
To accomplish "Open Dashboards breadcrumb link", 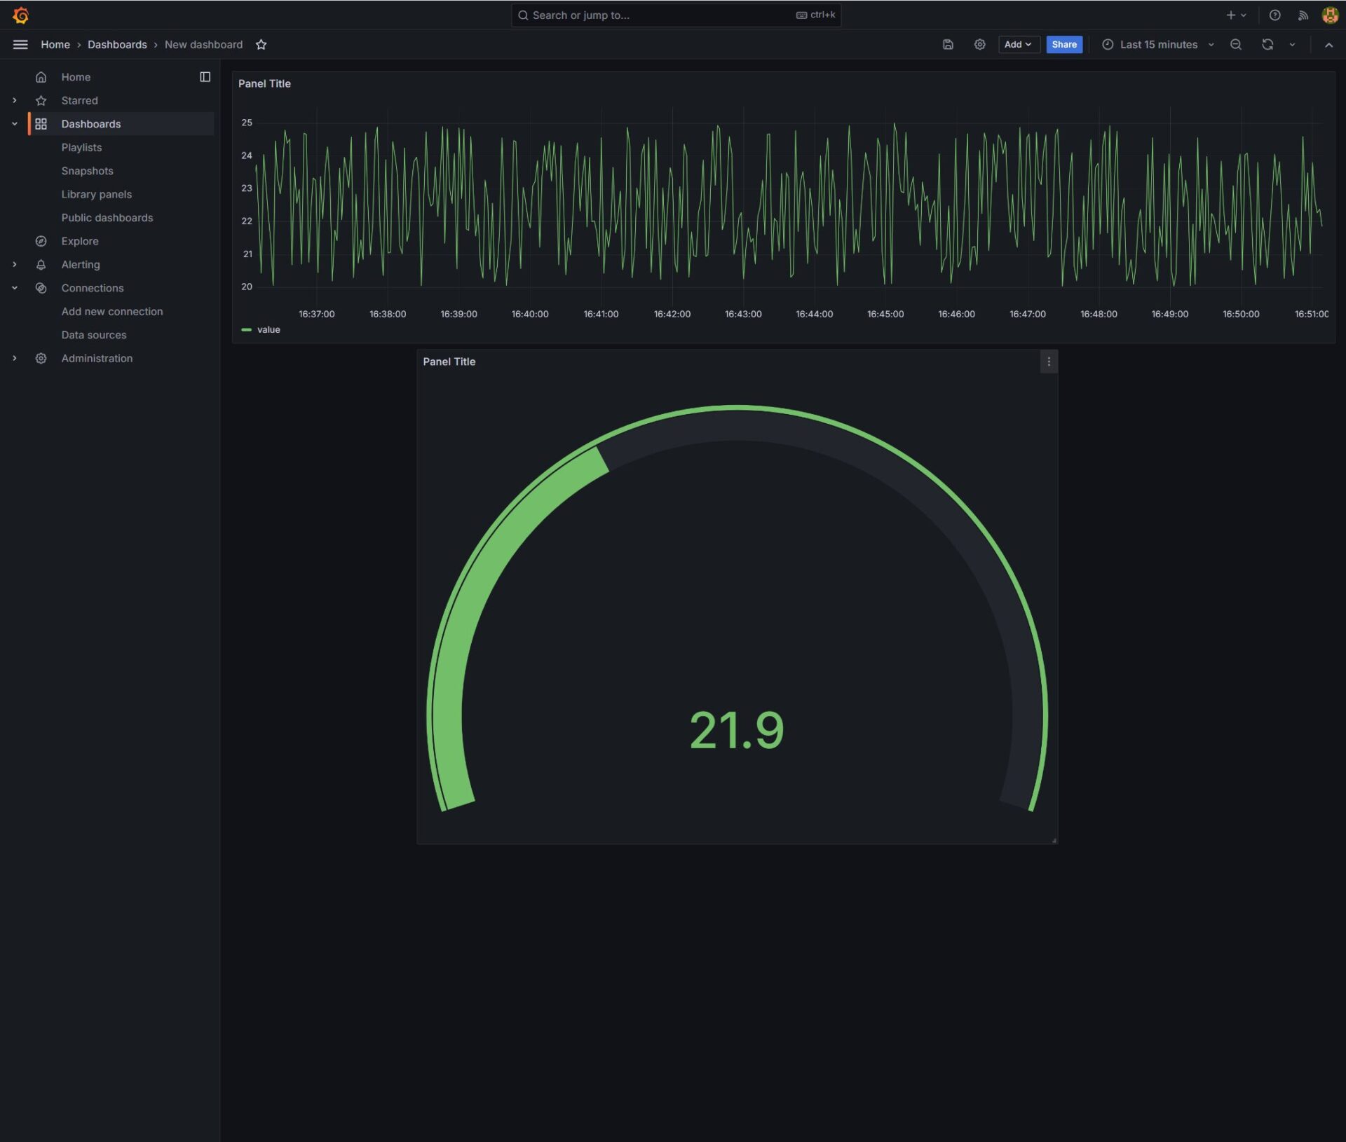I will [x=117, y=44].
